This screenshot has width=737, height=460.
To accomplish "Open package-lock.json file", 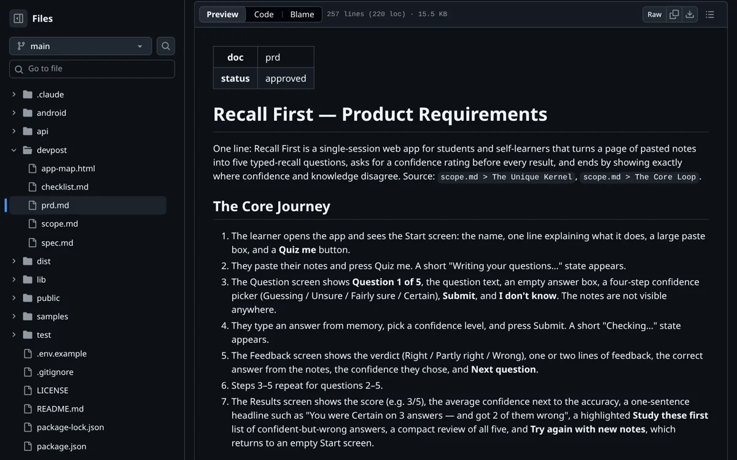I will [x=70, y=427].
